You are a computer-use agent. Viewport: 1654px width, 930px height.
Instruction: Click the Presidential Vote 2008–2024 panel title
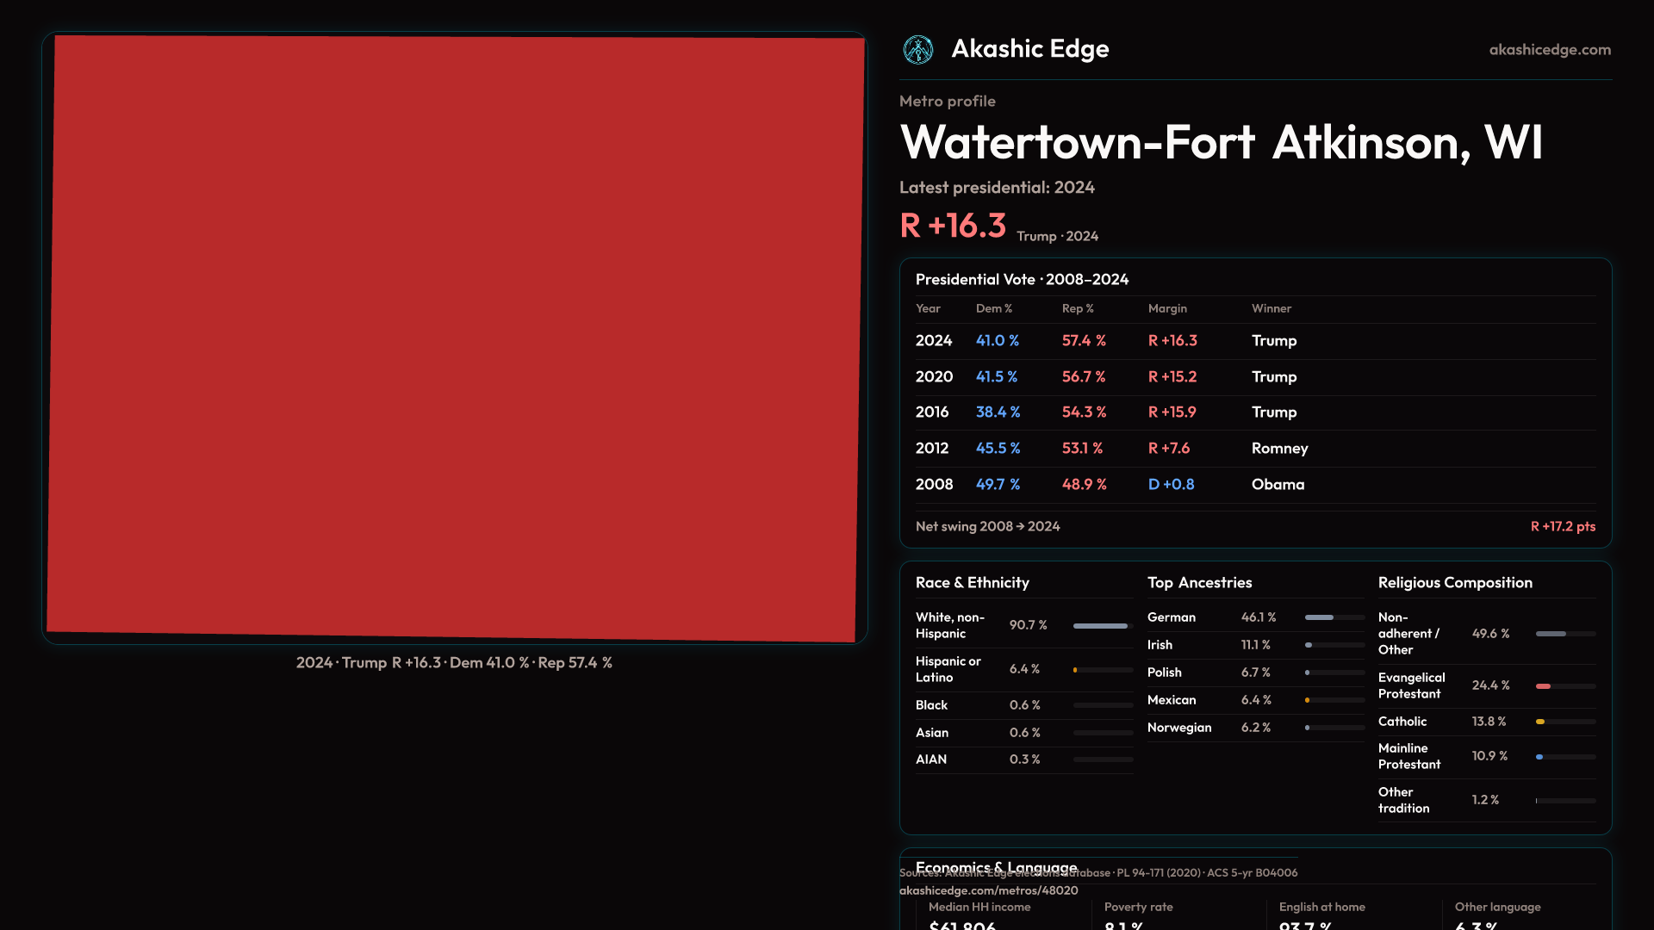[1021, 280]
